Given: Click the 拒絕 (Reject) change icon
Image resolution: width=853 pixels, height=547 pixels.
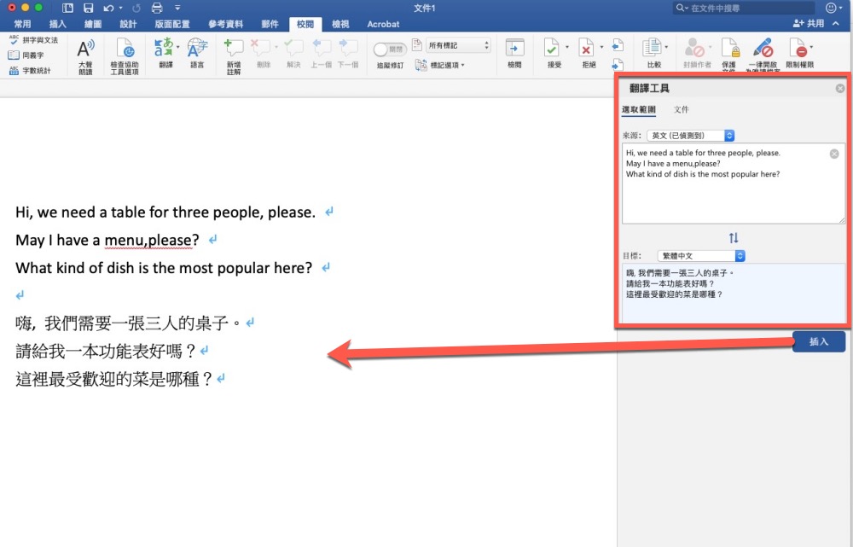Looking at the screenshot, I should pos(588,51).
